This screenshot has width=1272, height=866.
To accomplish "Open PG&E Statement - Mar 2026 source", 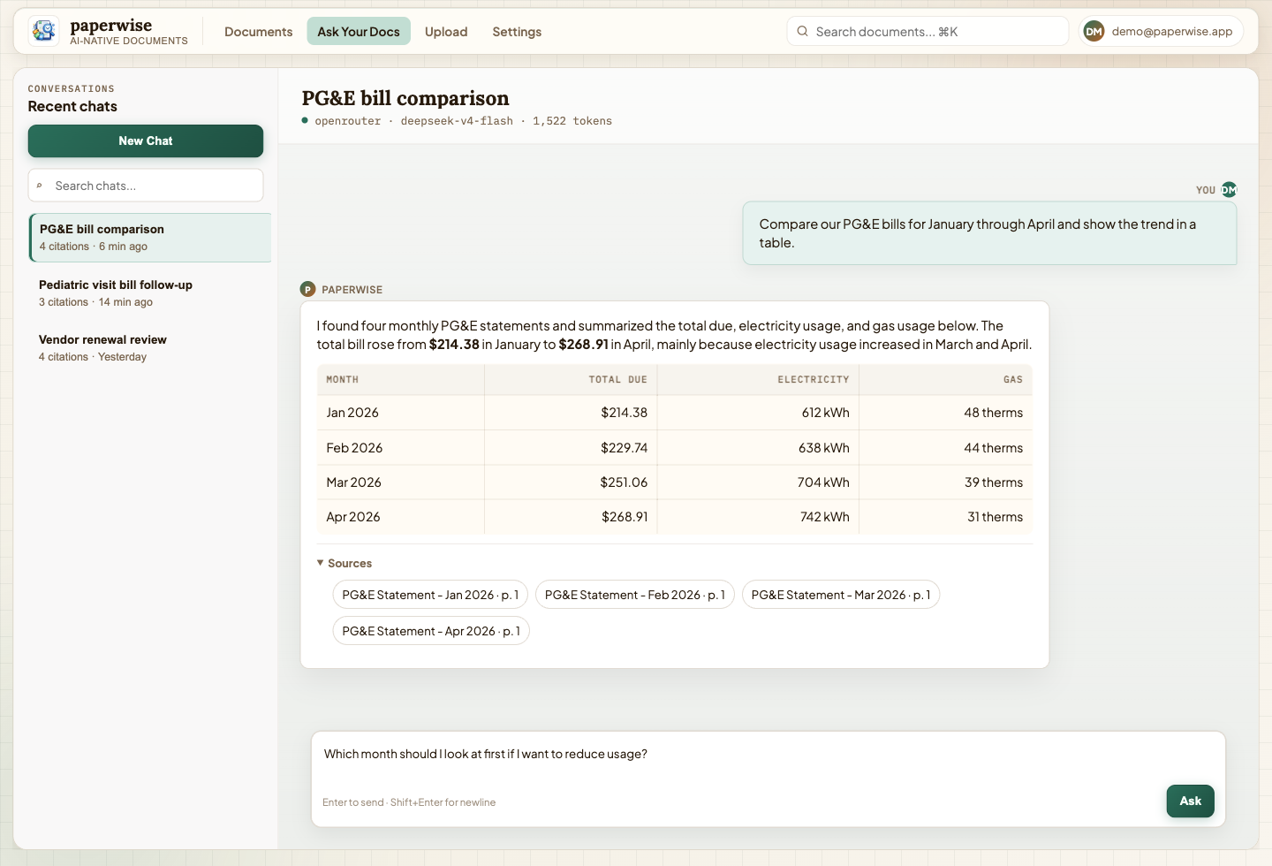I will pyautogui.click(x=841, y=595).
